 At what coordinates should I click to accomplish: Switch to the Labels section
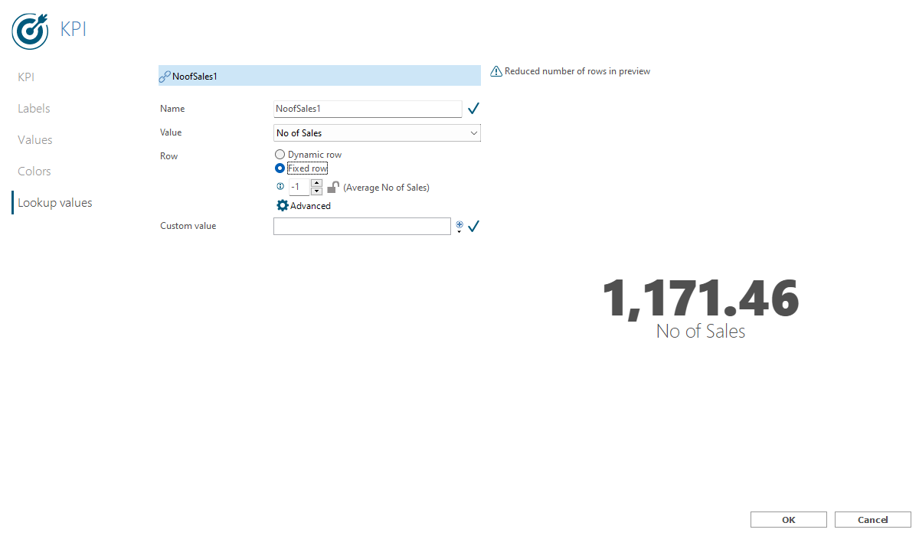(x=34, y=109)
